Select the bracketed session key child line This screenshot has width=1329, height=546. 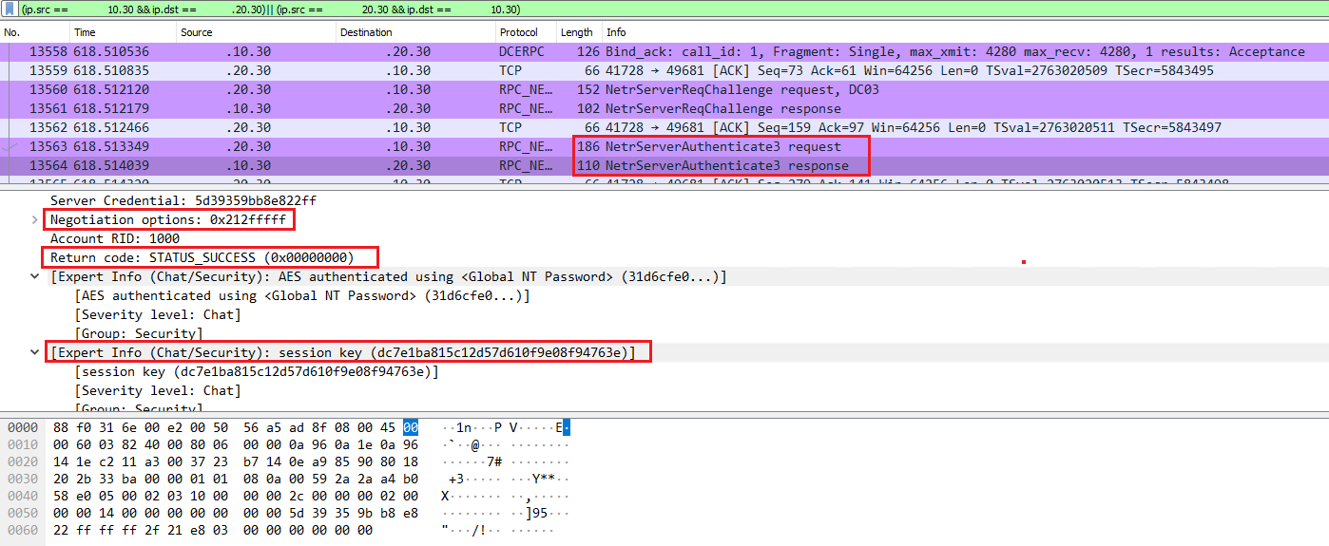coord(257,371)
